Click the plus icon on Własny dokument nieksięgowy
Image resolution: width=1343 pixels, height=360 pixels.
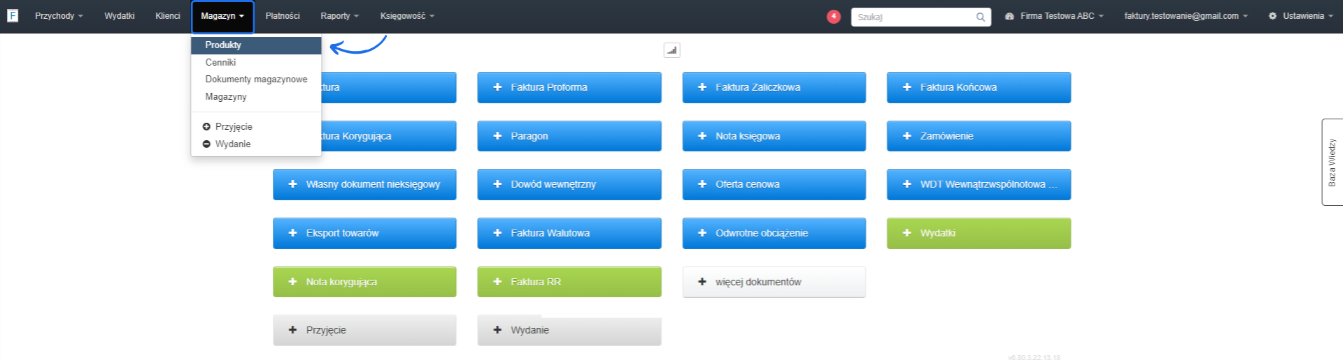click(292, 184)
